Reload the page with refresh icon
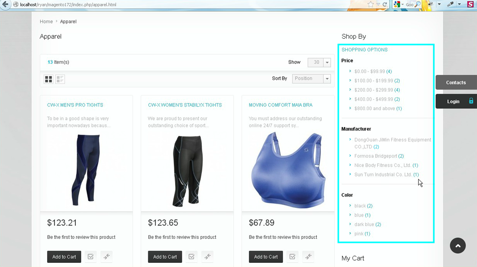477x267 pixels. point(385,5)
